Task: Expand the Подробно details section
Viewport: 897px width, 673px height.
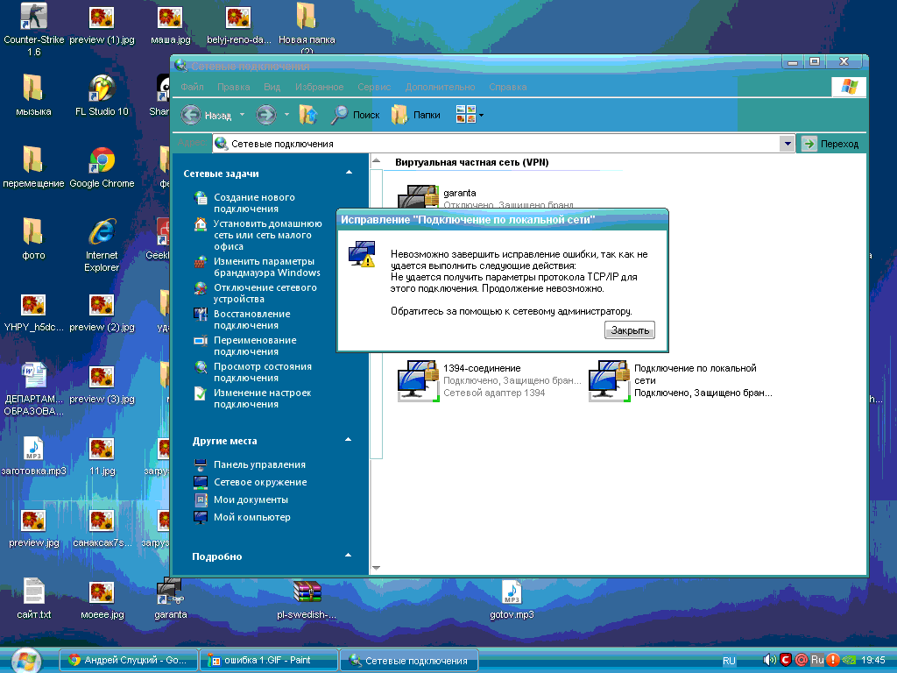Action: point(349,556)
